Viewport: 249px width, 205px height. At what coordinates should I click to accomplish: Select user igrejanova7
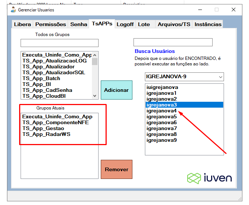(184, 128)
